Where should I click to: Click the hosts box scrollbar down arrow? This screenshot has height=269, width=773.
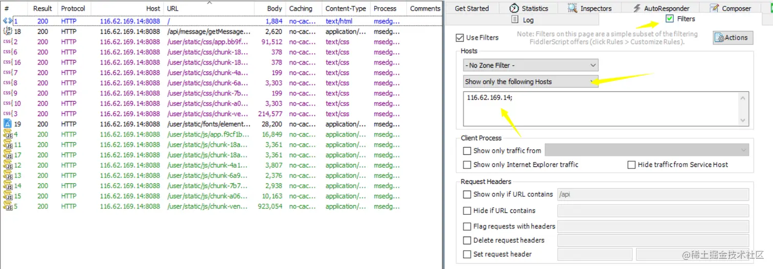point(743,121)
